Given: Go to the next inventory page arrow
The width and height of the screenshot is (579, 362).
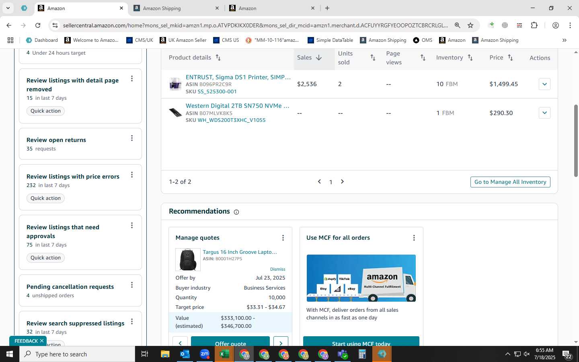Looking at the screenshot, I should point(342,182).
